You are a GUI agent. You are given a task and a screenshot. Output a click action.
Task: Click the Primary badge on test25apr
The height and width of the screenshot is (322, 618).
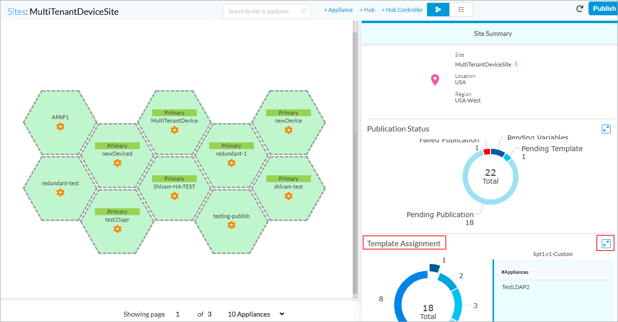[x=117, y=212]
